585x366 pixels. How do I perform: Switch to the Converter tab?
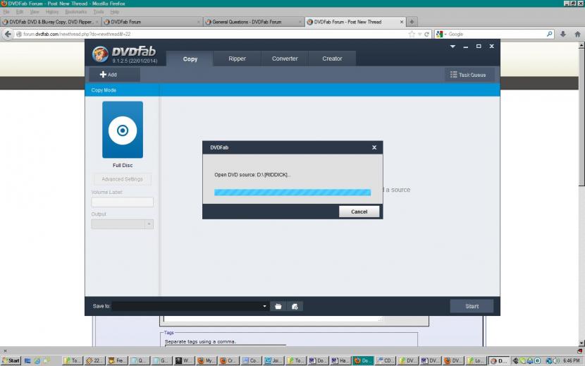[x=285, y=59]
